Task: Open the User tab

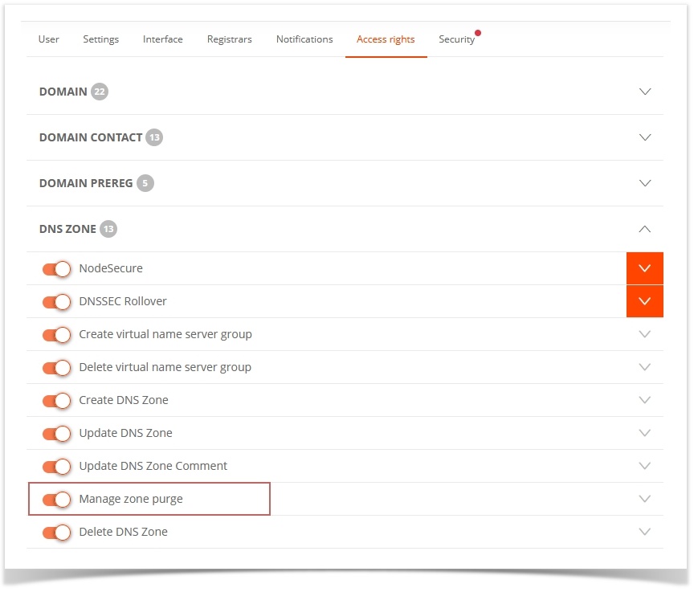Action: [48, 39]
